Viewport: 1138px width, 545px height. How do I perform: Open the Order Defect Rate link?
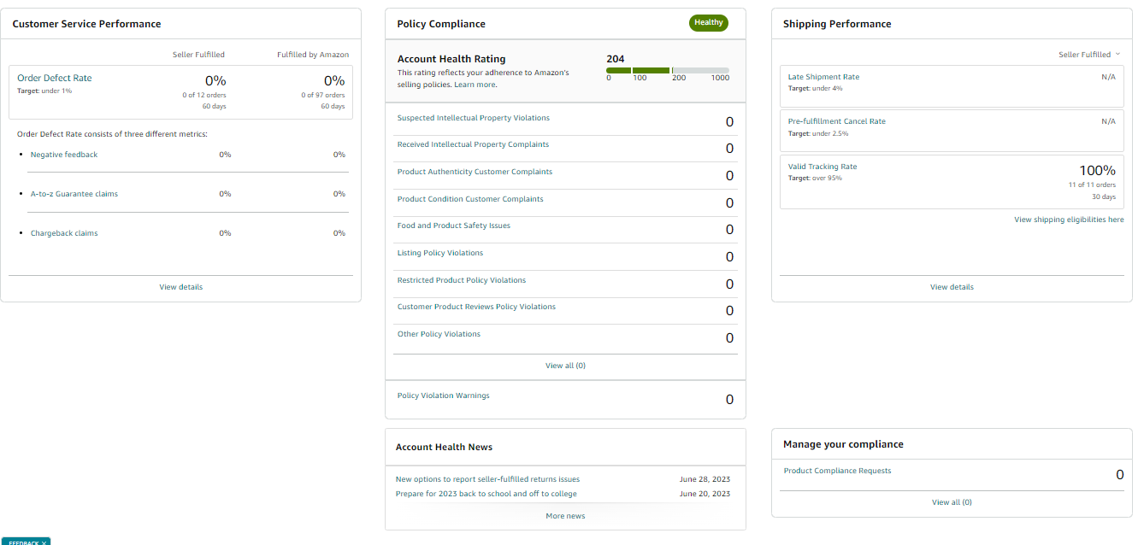tap(54, 78)
